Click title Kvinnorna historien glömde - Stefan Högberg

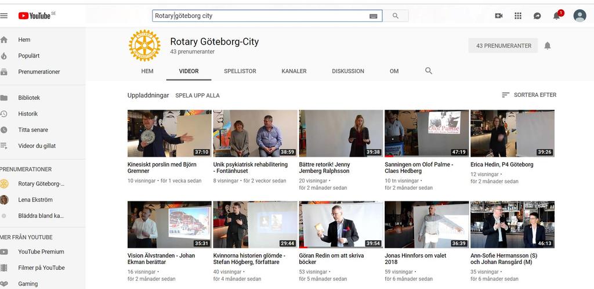pyautogui.click(x=249, y=259)
